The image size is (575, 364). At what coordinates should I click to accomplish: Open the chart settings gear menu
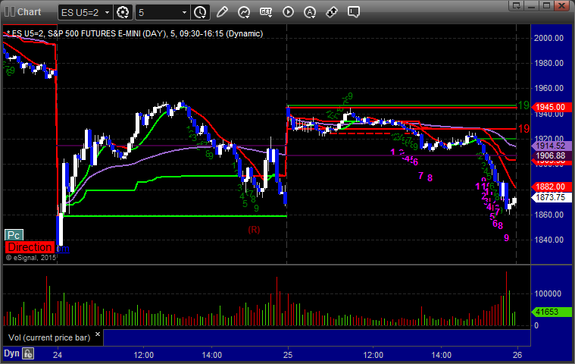pyautogui.click(x=123, y=12)
